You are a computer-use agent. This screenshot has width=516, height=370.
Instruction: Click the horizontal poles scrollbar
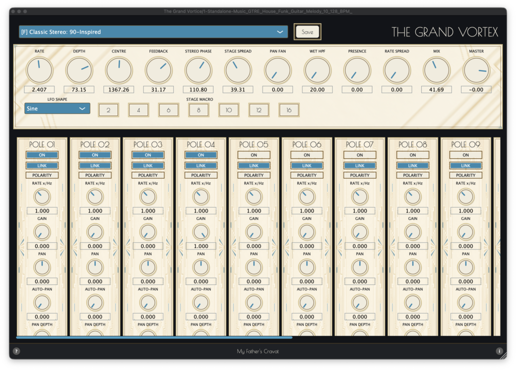pos(154,337)
